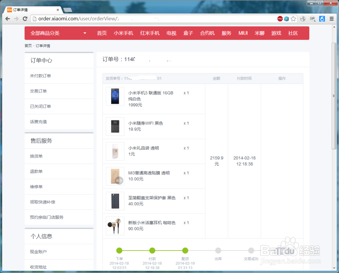The image size is (339, 273).
Task: Click the address bar URL field
Action: (154, 19)
